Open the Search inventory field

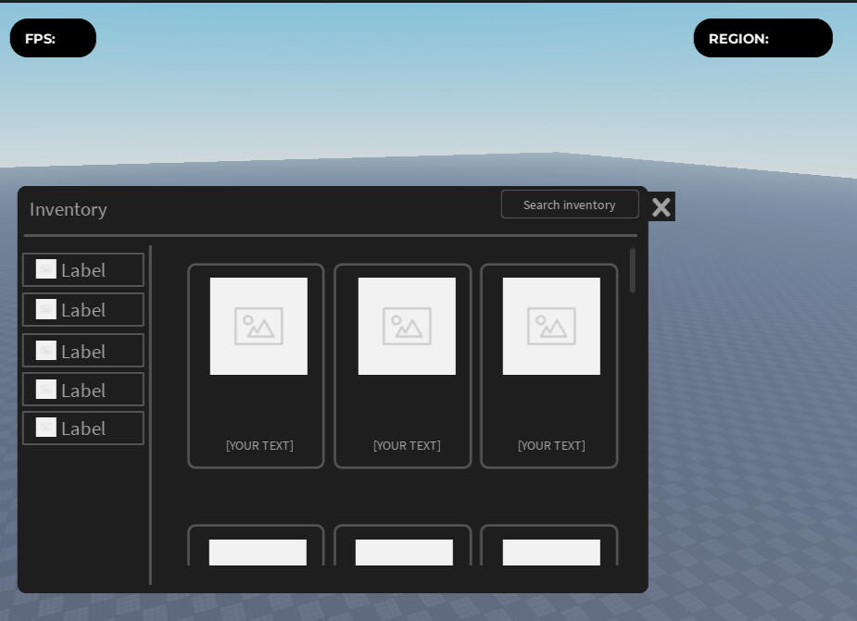click(570, 205)
